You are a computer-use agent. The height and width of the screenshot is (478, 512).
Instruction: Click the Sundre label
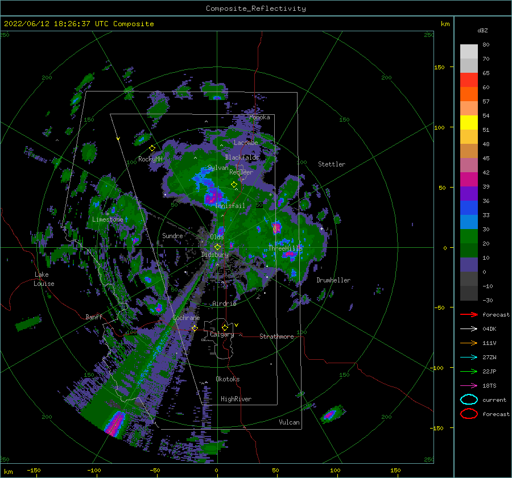[172, 236]
